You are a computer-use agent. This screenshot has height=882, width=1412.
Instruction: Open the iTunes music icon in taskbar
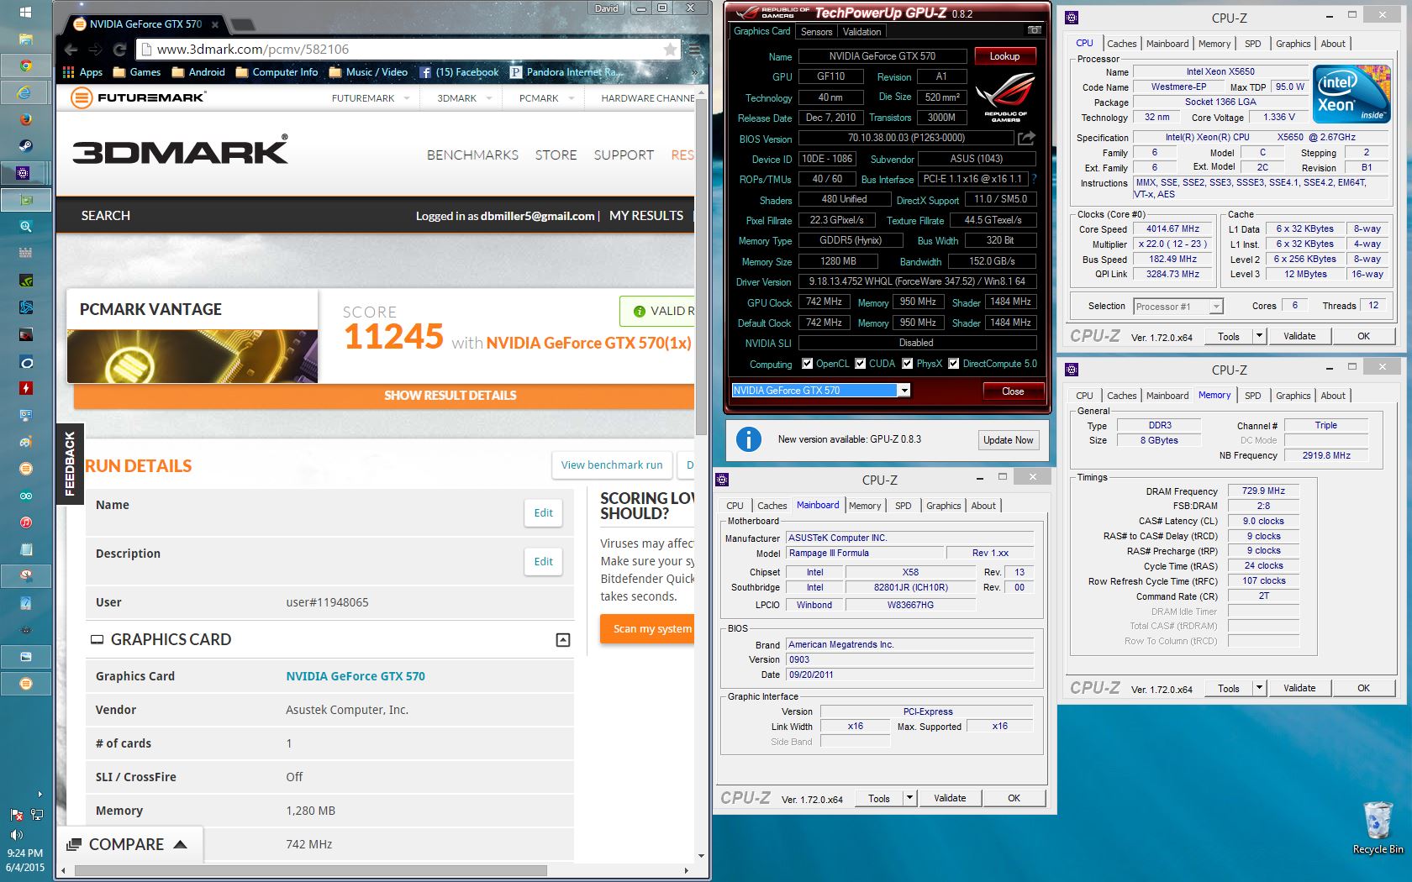[25, 522]
